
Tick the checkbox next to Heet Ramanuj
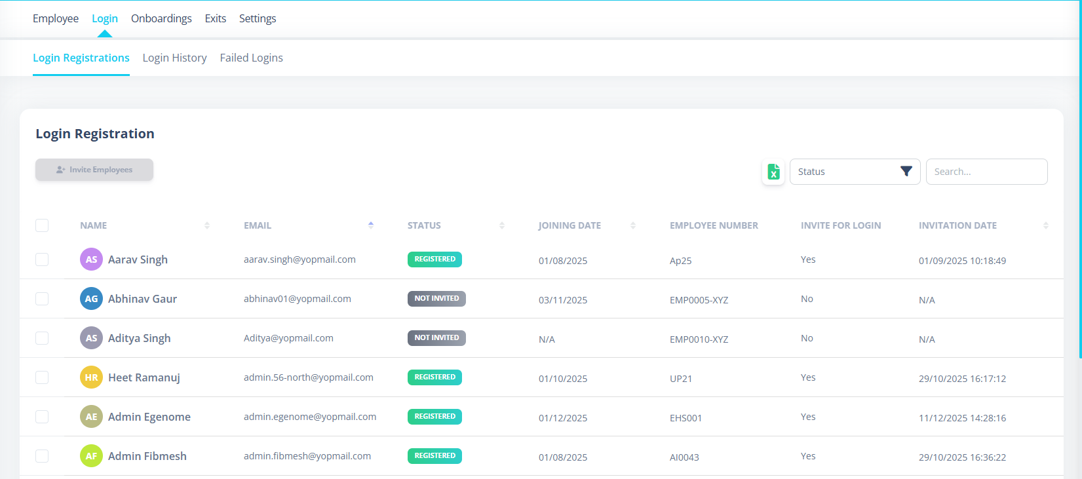click(42, 377)
